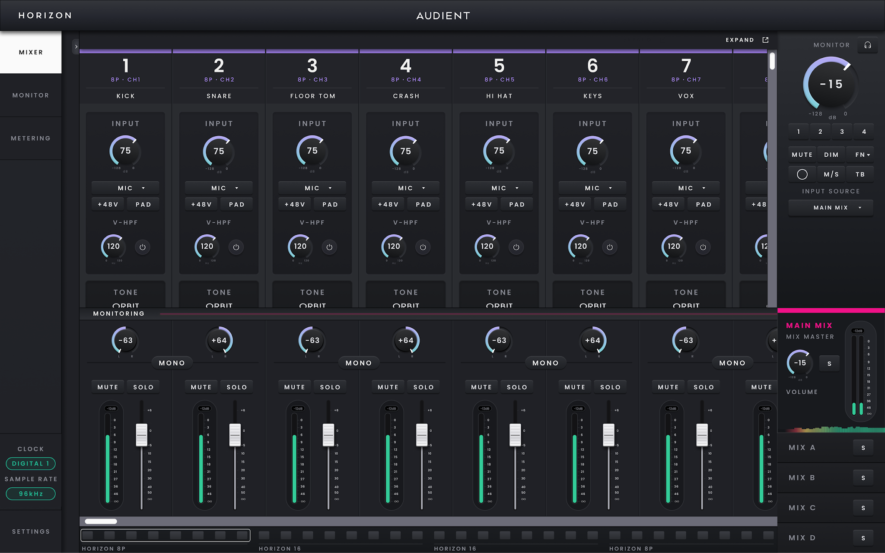Viewport: 885px width, 553px height.
Task: Toggle Mono link for channels 5 and 6
Action: pyautogui.click(x=545, y=363)
